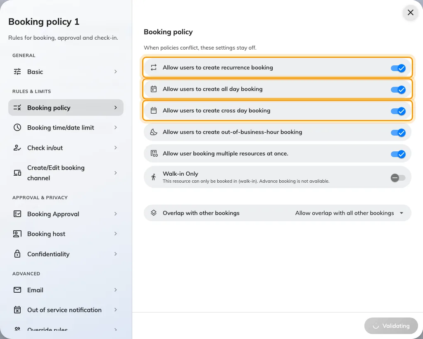The width and height of the screenshot is (423, 339).
Task: Open Out of service notification section
Action: [x=66, y=310]
